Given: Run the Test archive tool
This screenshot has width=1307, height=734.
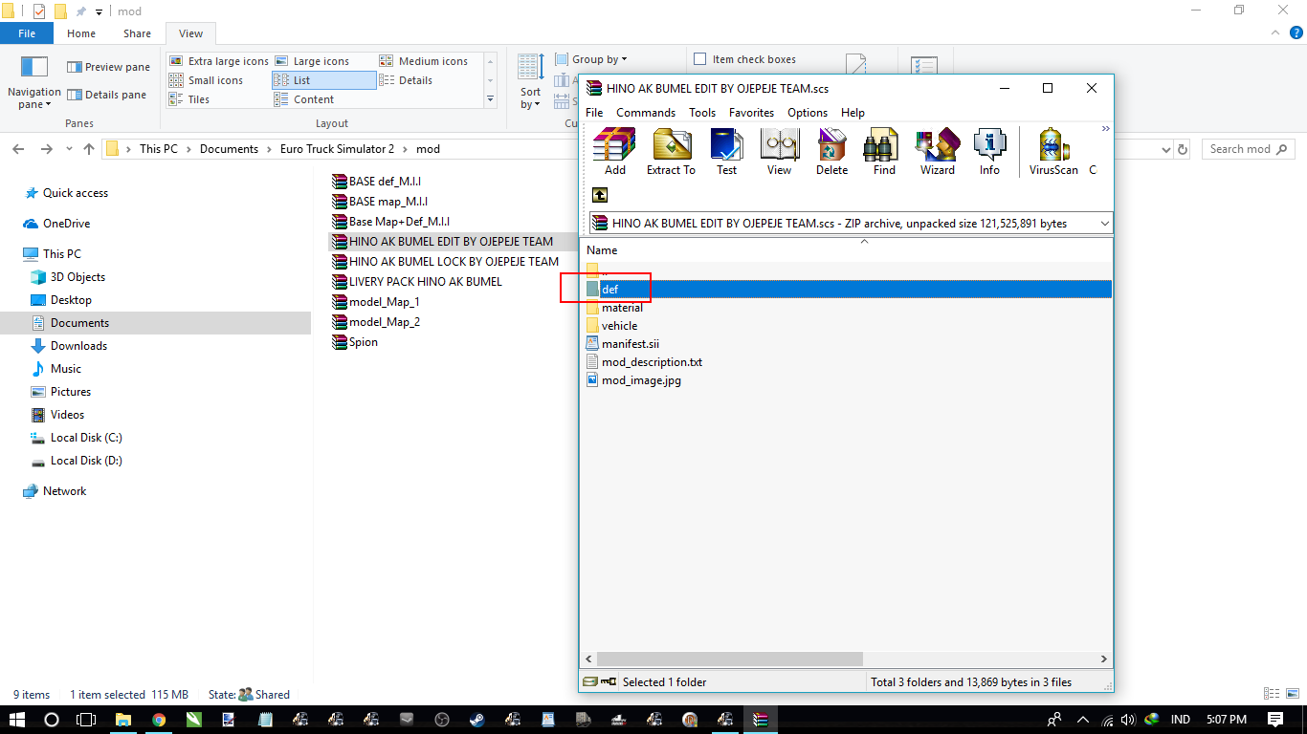Looking at the screenshot, I should coord(727,152).
